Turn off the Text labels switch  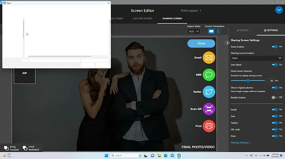pos(275,65)
